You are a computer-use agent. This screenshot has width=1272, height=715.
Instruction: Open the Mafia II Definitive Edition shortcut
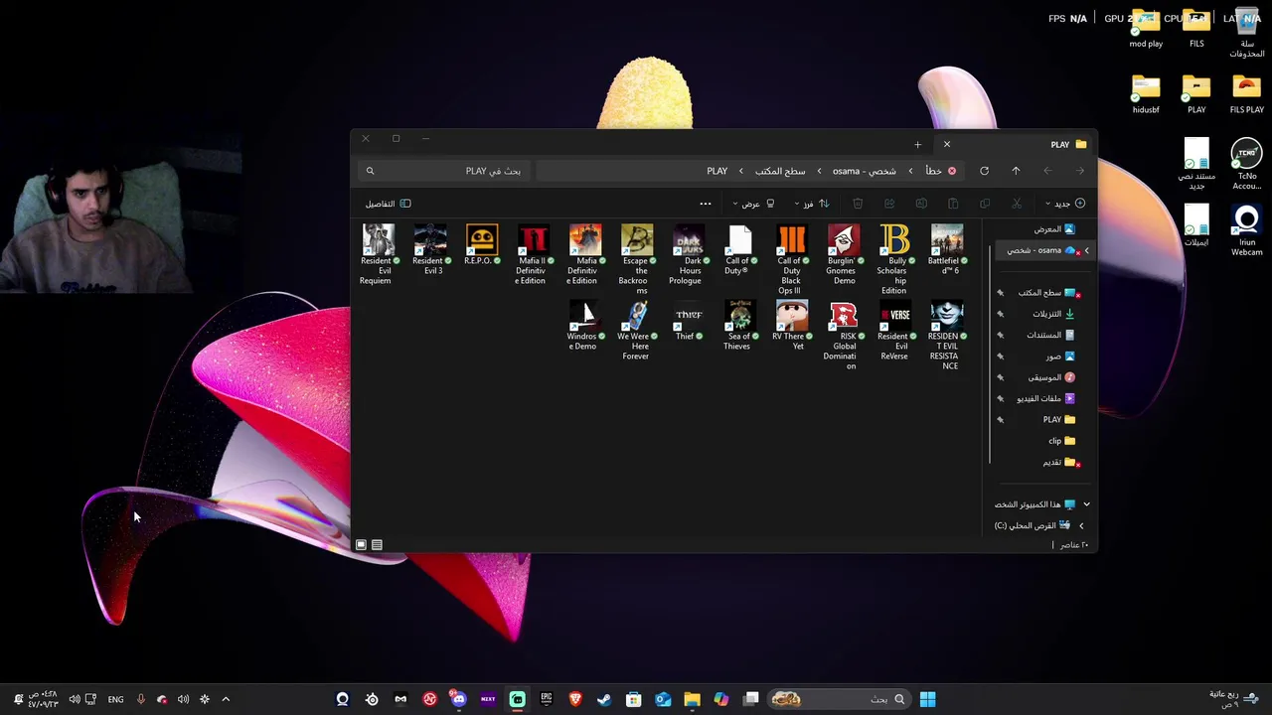(x=534, y=255)
